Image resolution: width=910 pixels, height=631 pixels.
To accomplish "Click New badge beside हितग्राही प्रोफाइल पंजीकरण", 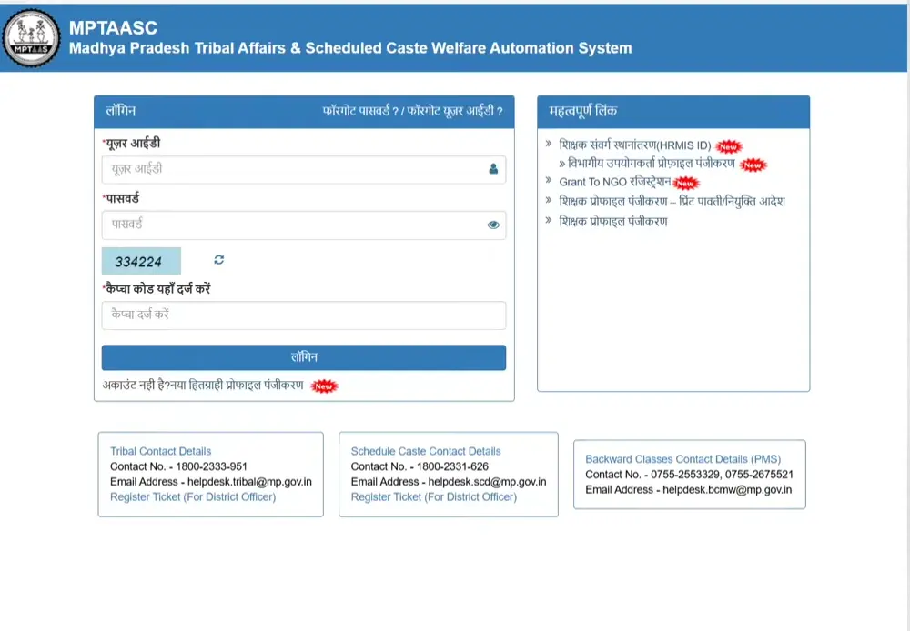I will (x=324, y=386).
